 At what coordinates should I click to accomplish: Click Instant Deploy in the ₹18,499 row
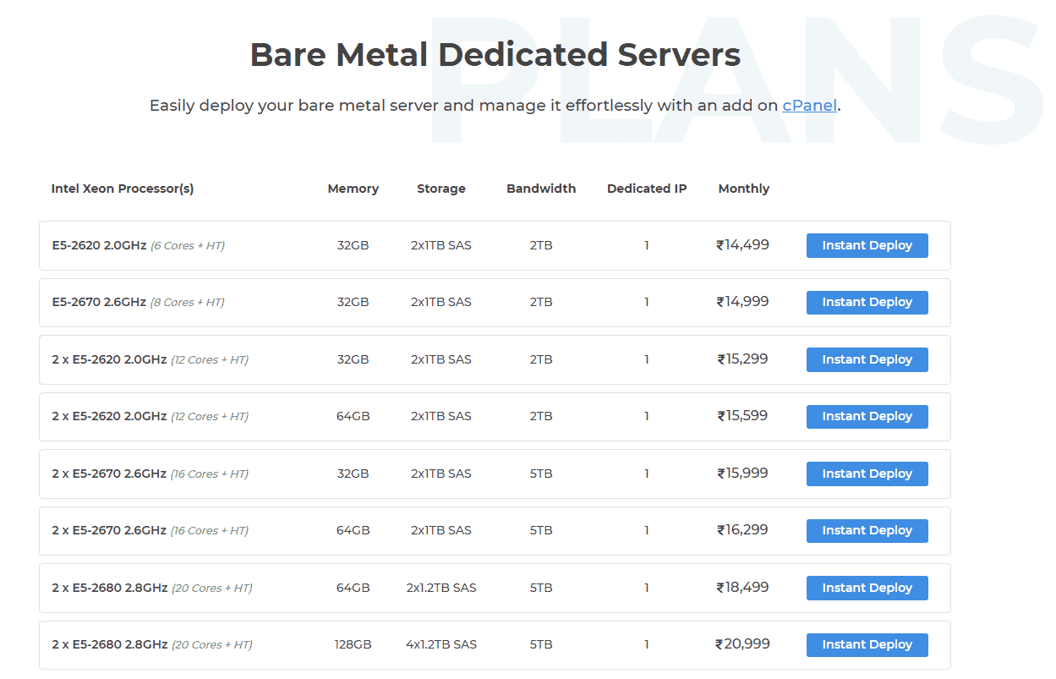coord(867,588)
